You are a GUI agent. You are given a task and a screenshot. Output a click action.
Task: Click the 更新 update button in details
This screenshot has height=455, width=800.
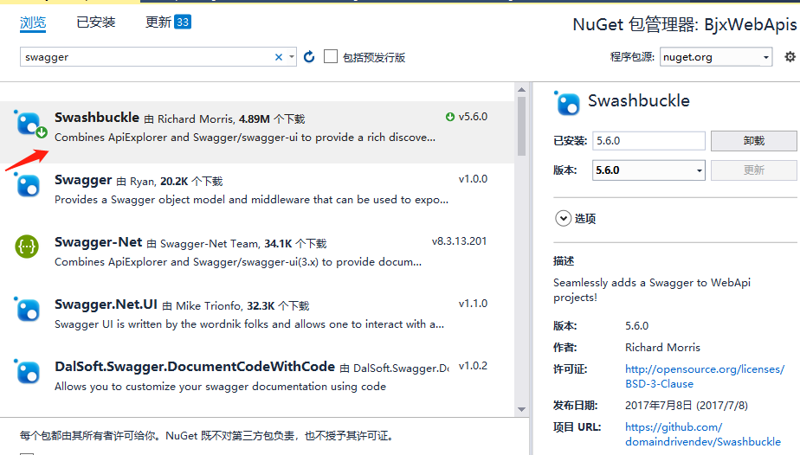coord(753,170)
